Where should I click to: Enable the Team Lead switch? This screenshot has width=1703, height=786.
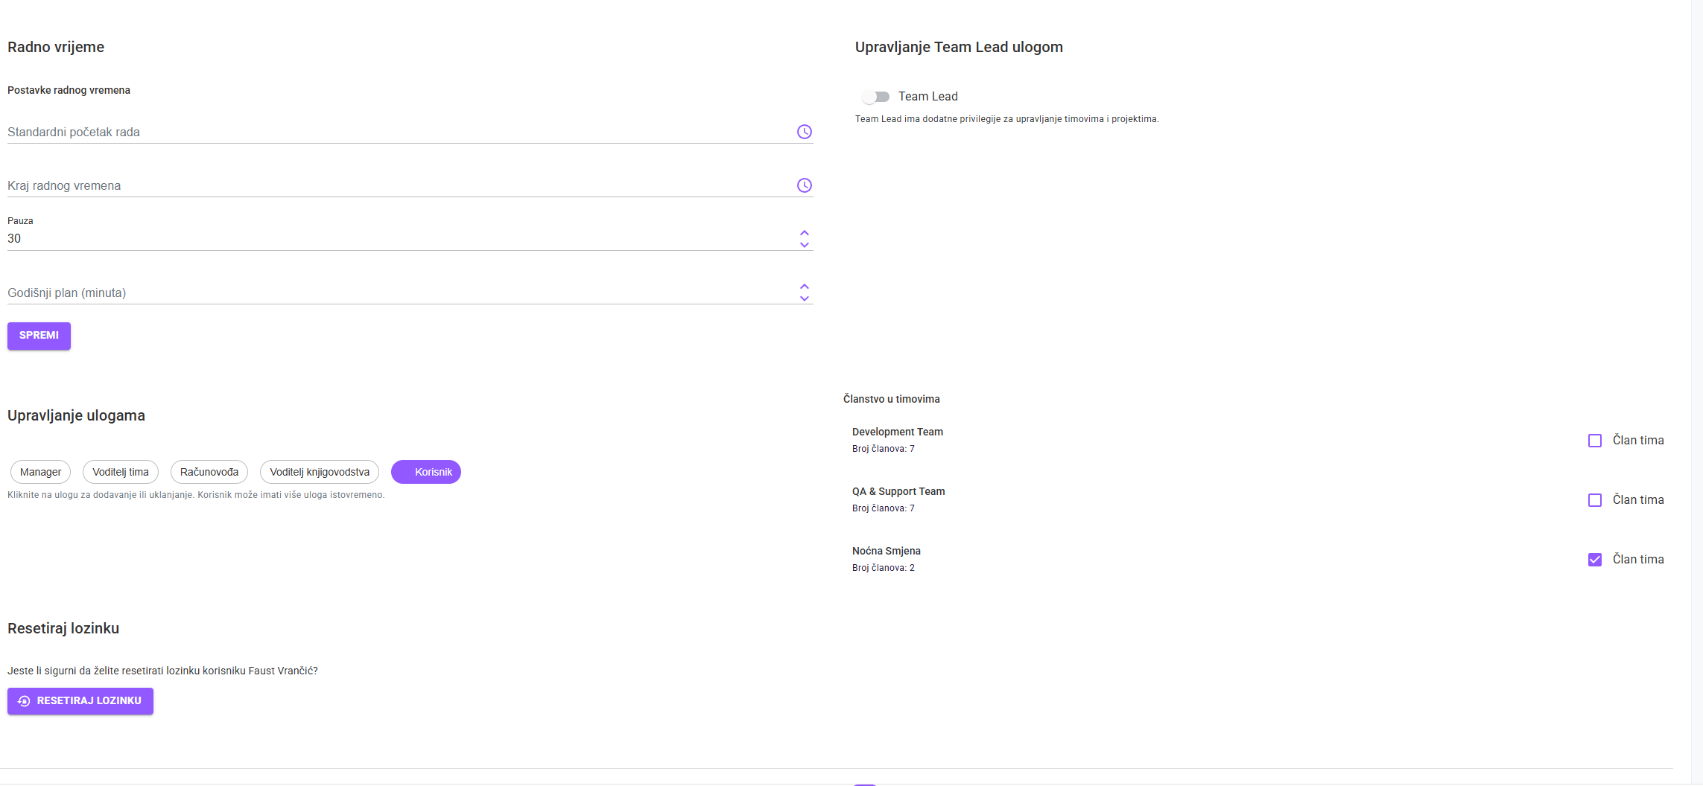pyautogui.click(x=875, y=97)
